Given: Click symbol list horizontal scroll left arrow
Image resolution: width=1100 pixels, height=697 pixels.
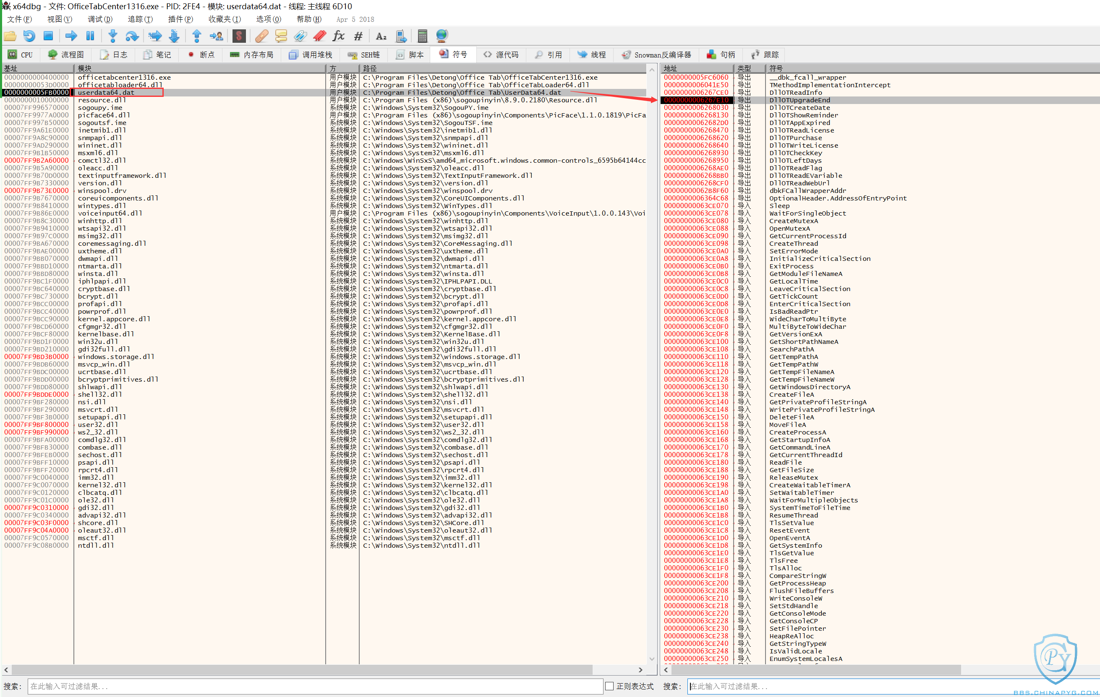Looking at the screenshot, I should click(x=666, y=670).
